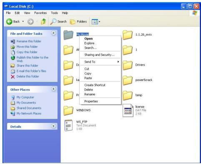Click Move this folder

point(27,47)
